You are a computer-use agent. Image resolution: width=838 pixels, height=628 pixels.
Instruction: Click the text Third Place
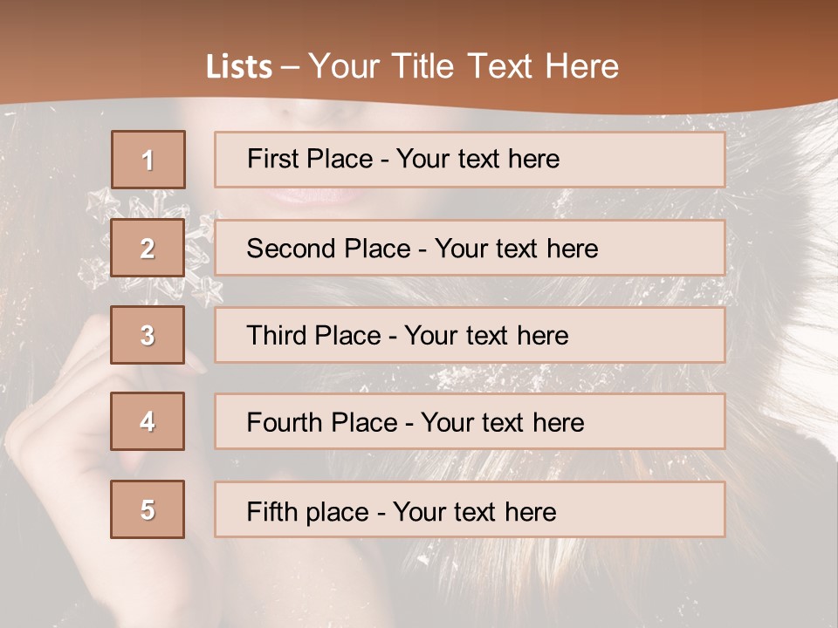(x=313, y=335)
